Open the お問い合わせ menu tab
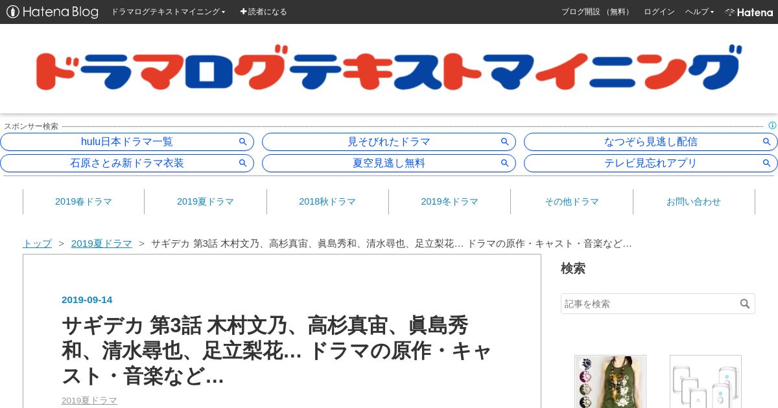This screenshot has width=778, height=408. point(694,201)
